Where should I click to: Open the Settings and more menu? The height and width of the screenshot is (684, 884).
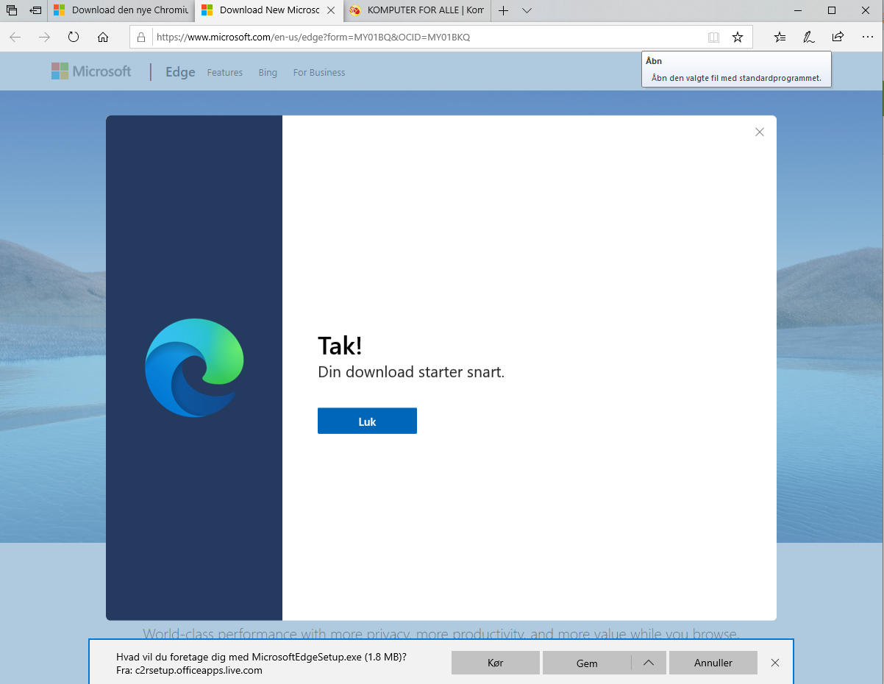(x=868, y=37)
